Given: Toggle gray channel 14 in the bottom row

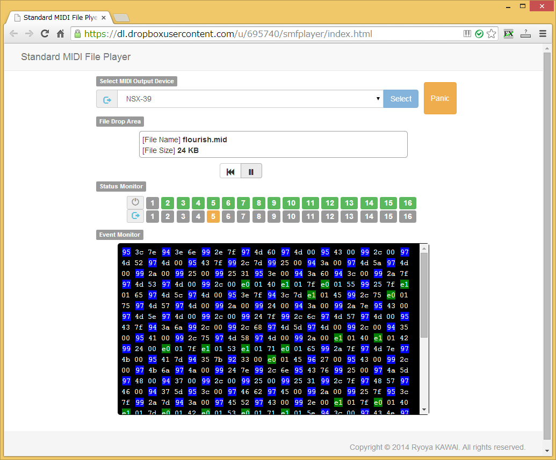Looking at the screenshot, I should pos(369,216).
